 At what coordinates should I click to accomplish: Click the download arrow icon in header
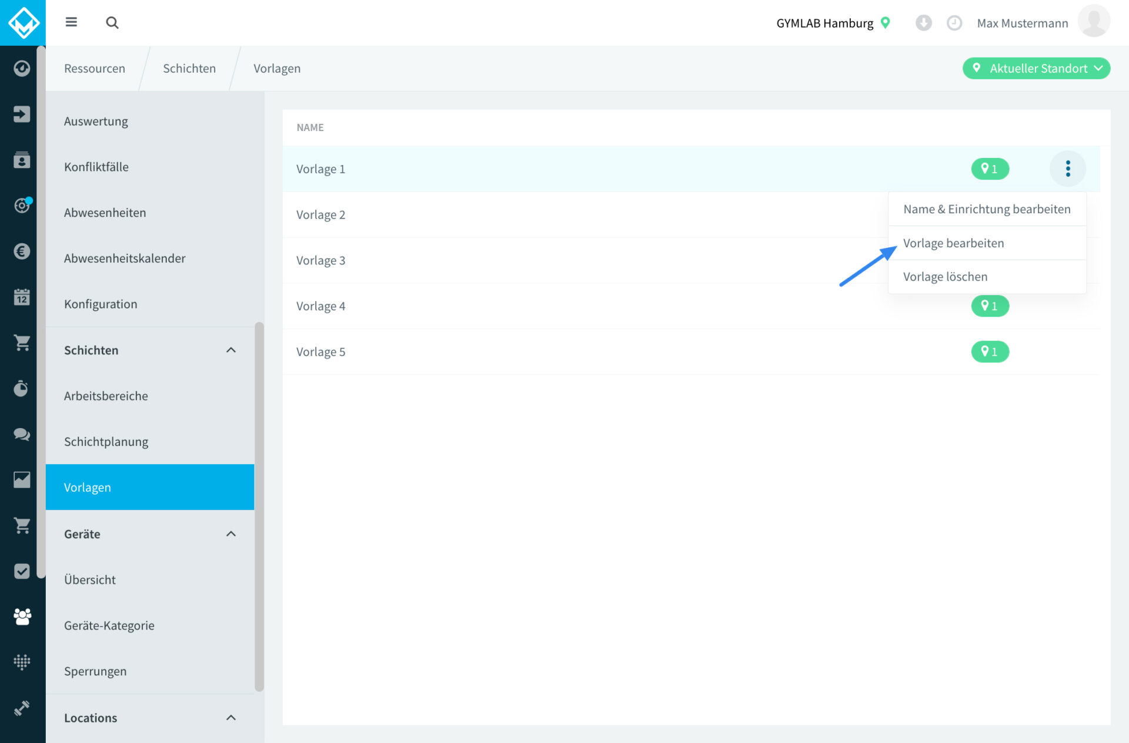(923, 23)
